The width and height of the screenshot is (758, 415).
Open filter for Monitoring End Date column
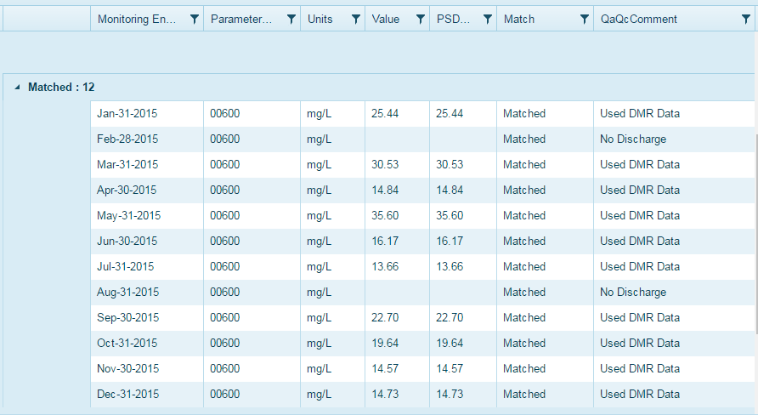pos(195,19)
